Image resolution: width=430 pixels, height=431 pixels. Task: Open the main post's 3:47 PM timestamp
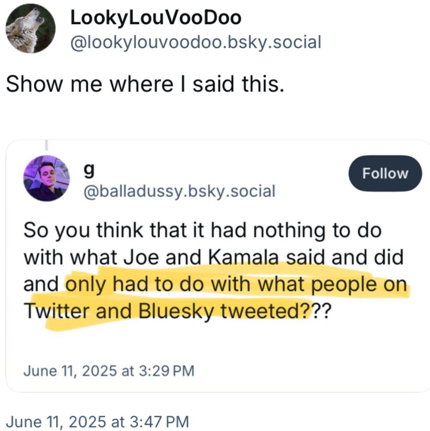pos(97,420)
